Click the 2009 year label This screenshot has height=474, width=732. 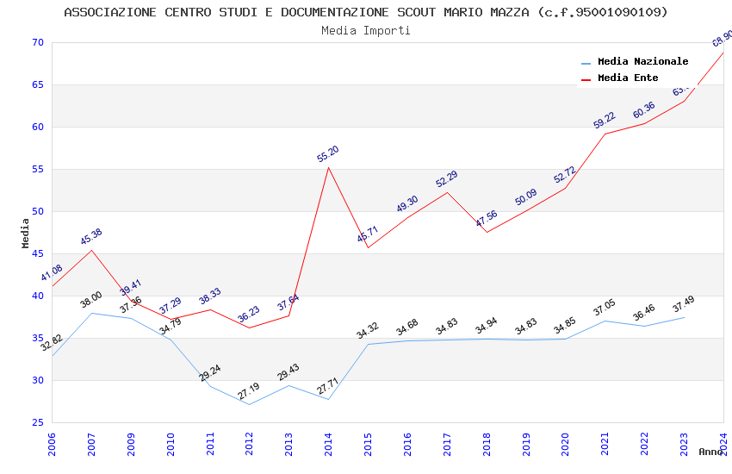point(131,444)
